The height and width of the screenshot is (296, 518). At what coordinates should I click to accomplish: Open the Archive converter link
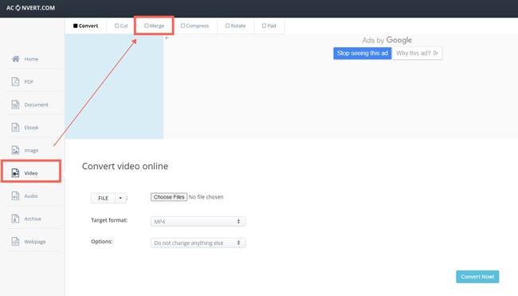[33, 219]
